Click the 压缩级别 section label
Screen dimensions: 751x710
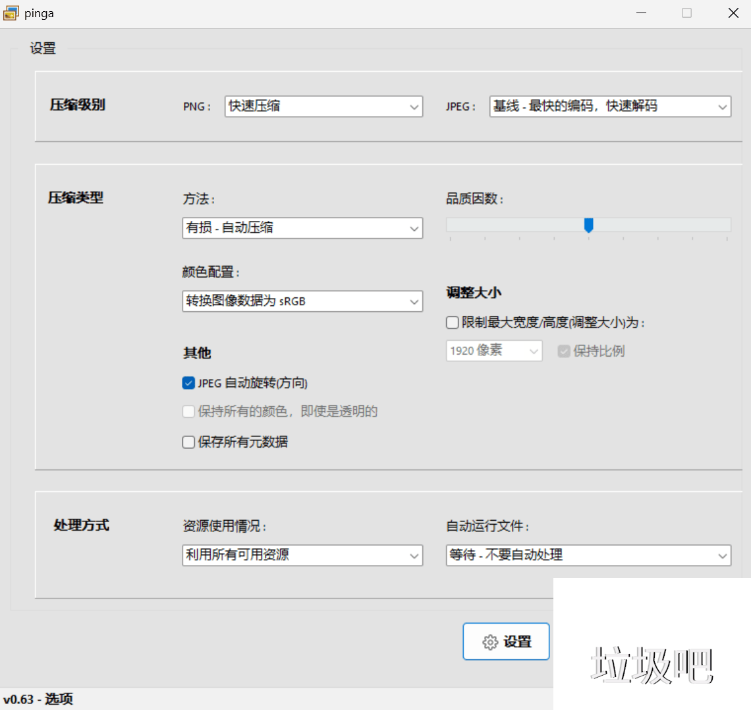[x=77, y=105]
